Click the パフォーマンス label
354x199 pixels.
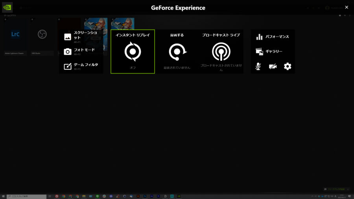click(277, 37)
